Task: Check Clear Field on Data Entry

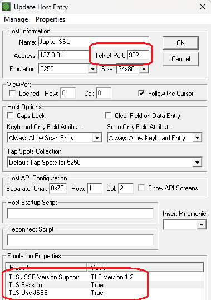Action: tap(108, 116)
